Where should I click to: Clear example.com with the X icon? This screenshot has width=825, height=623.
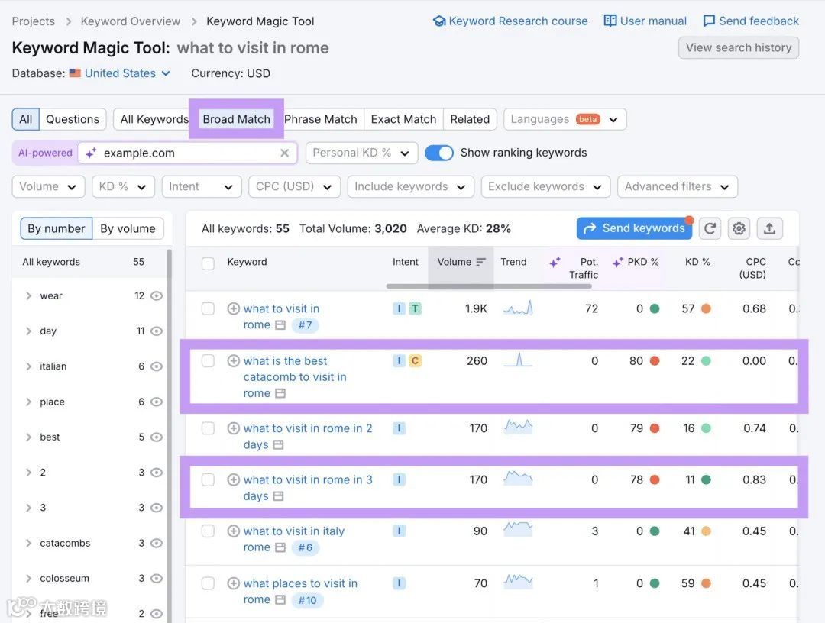[284, 153]
